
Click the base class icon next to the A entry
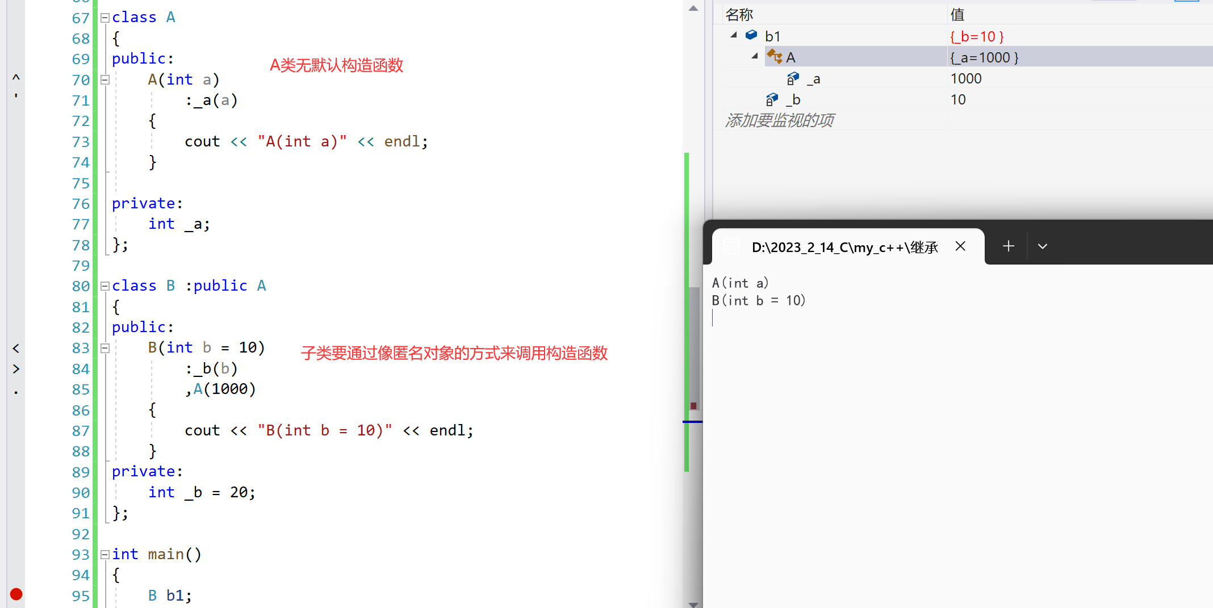tap(773, 57)
